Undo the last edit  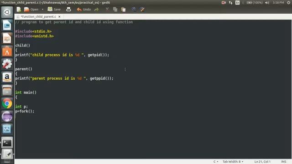(84, 9)
